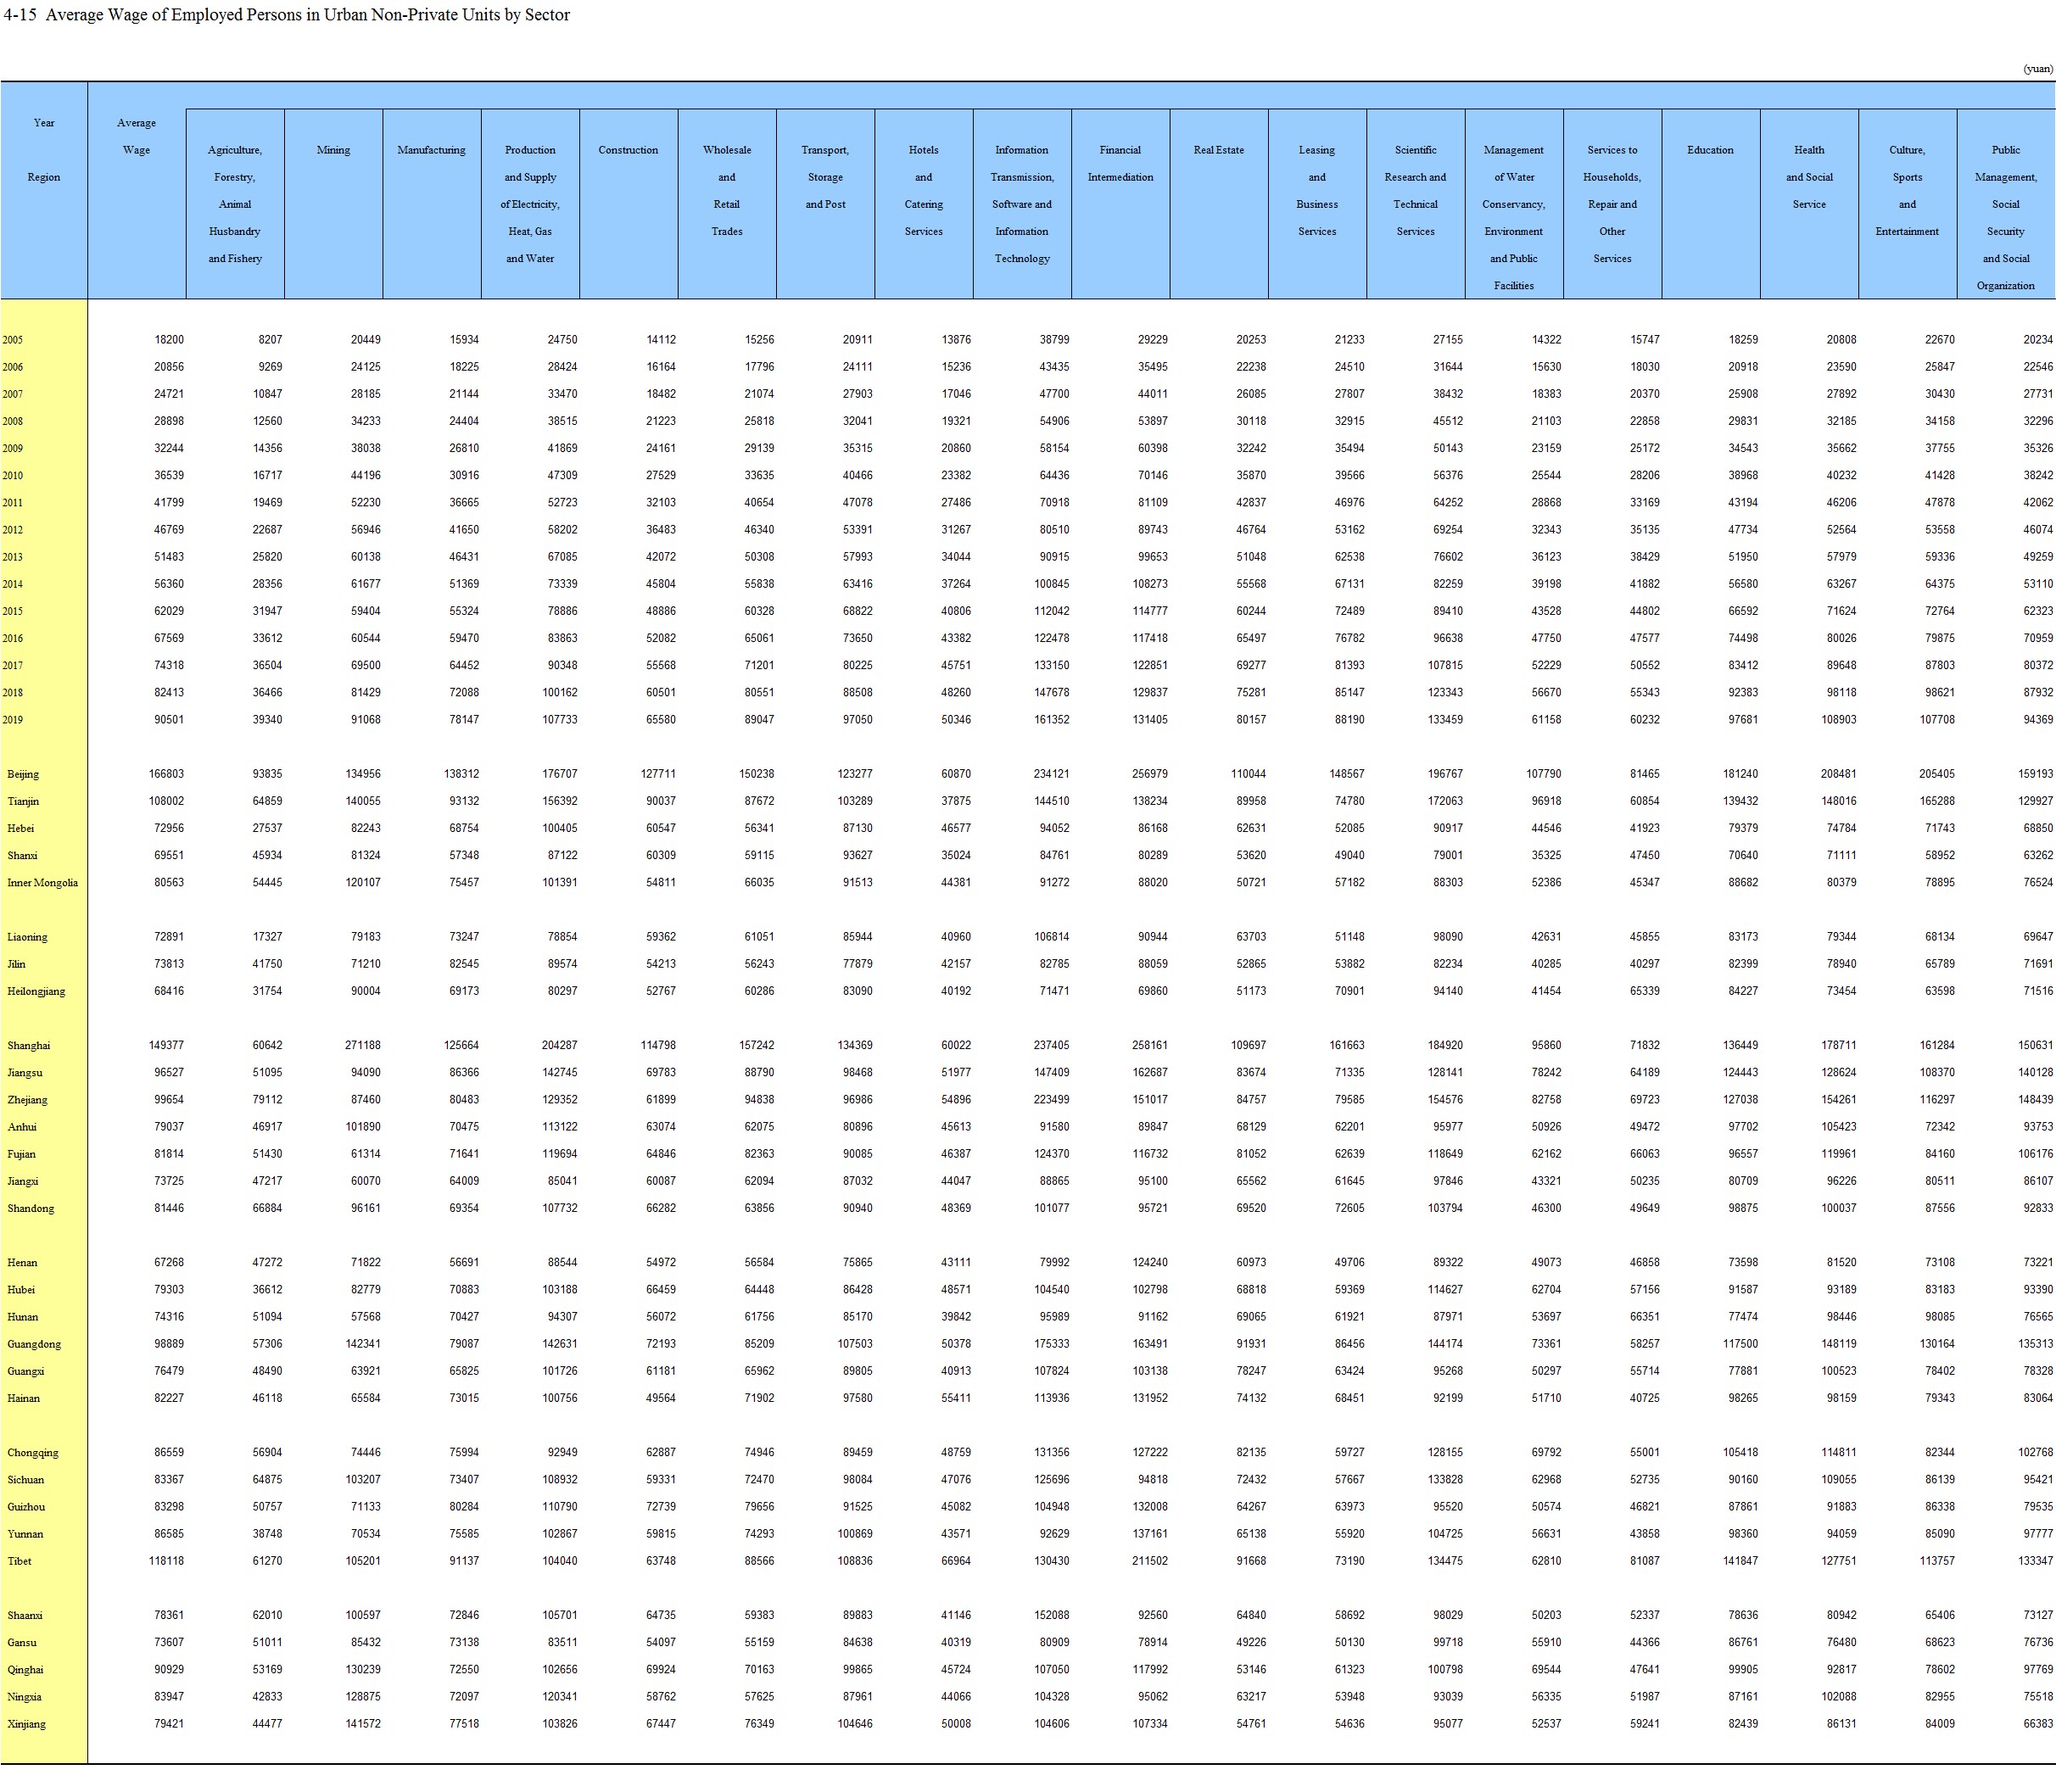Select the '2005' row label
This screenshot has height=1792, width=2056.
[13, 340]
